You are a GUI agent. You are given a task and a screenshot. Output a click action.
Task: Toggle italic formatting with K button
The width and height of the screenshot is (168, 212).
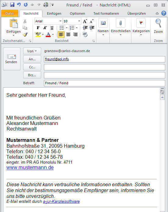(45, 28)
